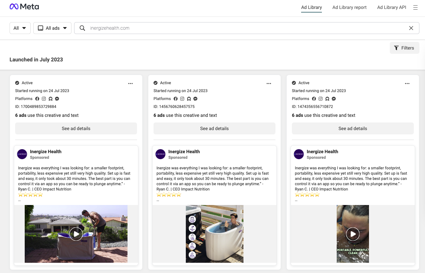Open the 'All' location dropdown
Viewport: 425px width, 273px height.
tap(20, 28)
